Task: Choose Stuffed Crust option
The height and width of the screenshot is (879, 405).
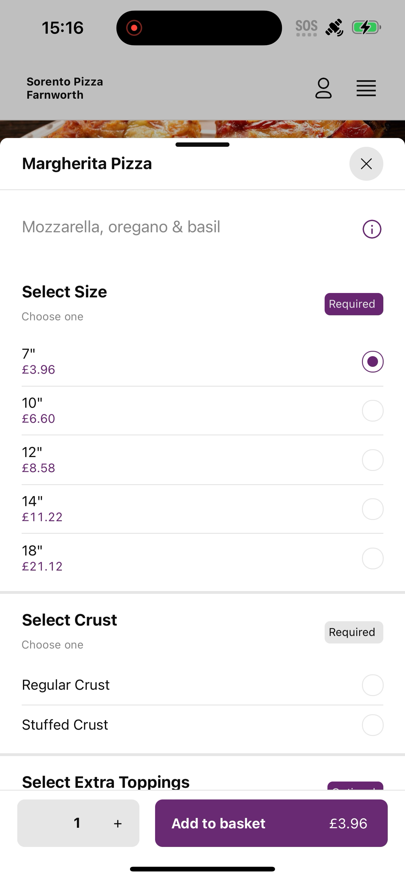Action: [202, 725]
